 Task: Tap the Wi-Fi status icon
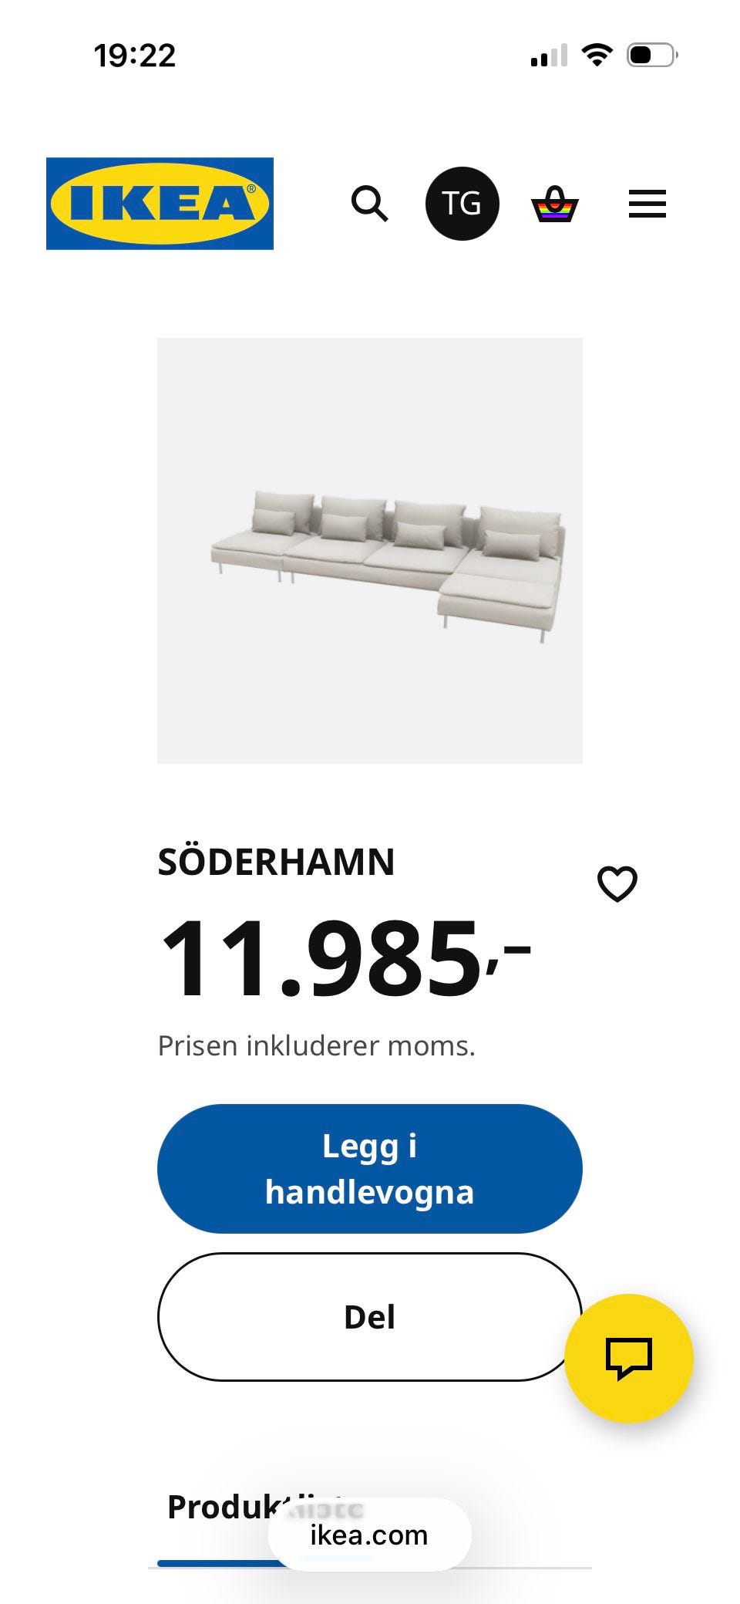pos(597,56)
